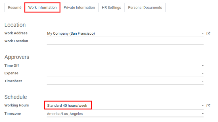Go to the HR Settings tab
This screenshot has height=122, width=218.
coord(112,8)
